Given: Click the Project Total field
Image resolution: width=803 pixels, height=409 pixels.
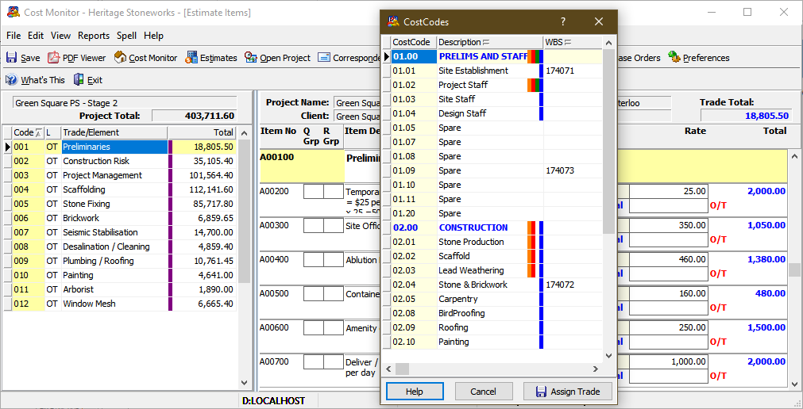Looking at the screenshot, I should click(194, 116).
